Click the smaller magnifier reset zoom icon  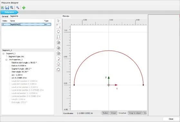point(18,8)
